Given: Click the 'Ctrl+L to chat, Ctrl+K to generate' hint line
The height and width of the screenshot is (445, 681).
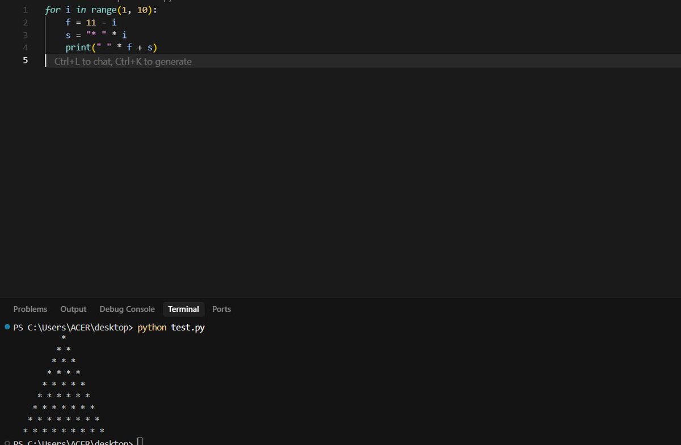Looking at the screenshot, I should pyautogui.click(x=123, y=61).
